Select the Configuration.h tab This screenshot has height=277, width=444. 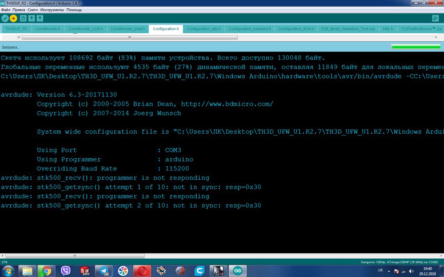point(166,29)
